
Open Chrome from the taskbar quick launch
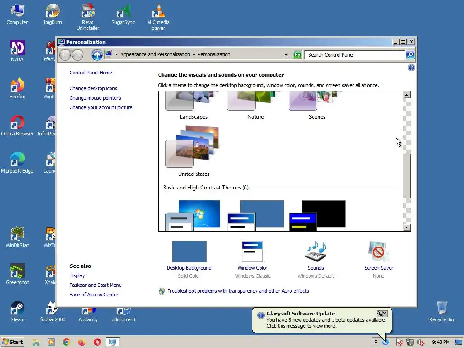tap(67, 342)
